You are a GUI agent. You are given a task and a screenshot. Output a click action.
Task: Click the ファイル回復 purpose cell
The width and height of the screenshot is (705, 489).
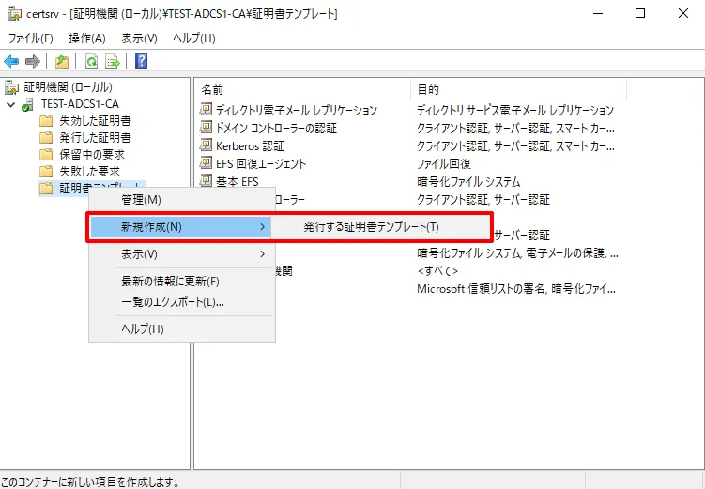[444, 163]
